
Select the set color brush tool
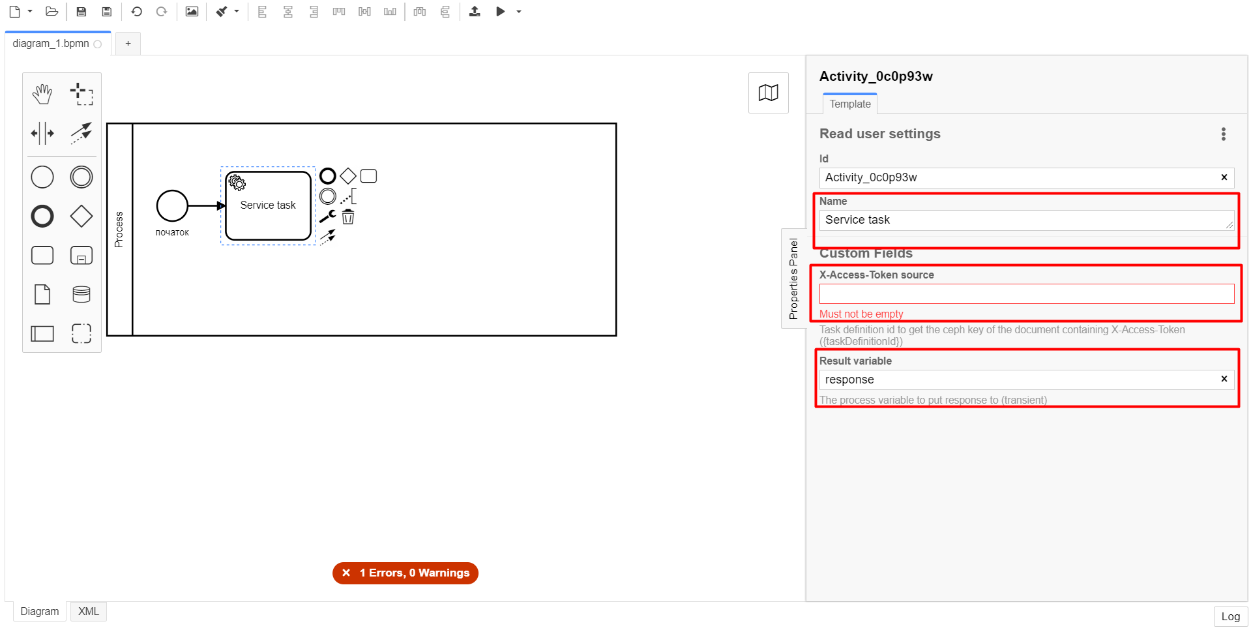pyautogui.click(x=222, y=12)
